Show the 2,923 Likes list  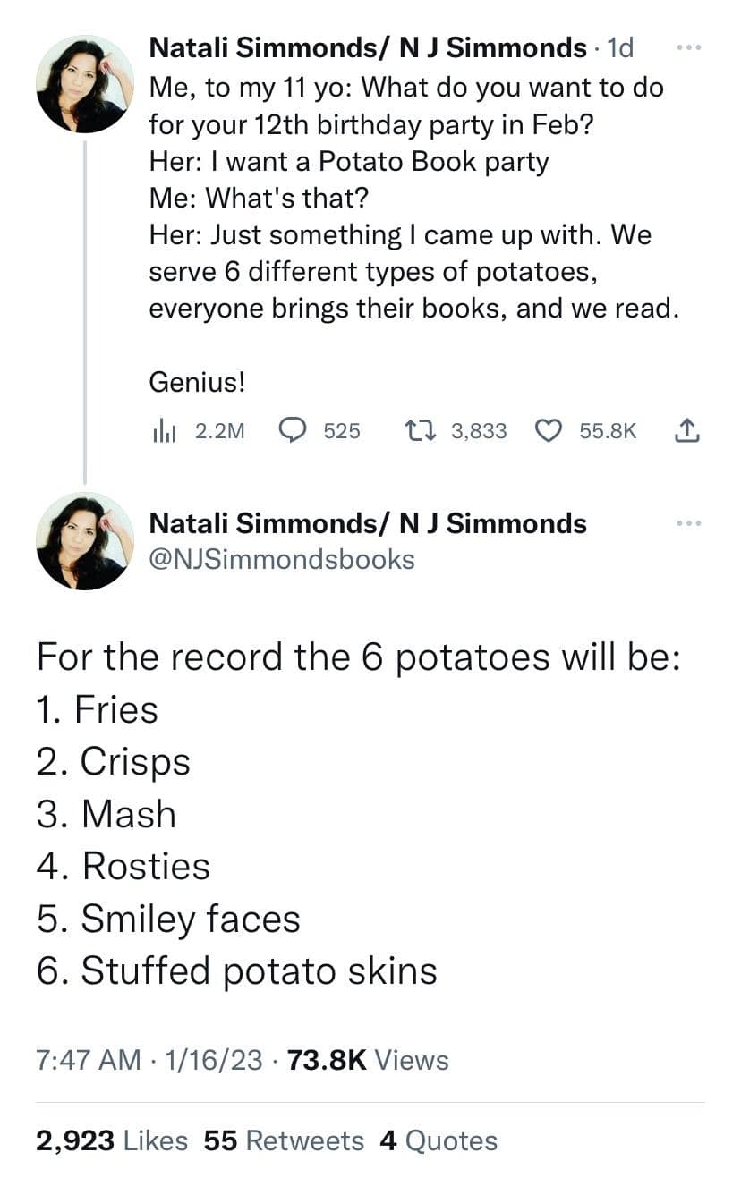(x=112, y=1140)
